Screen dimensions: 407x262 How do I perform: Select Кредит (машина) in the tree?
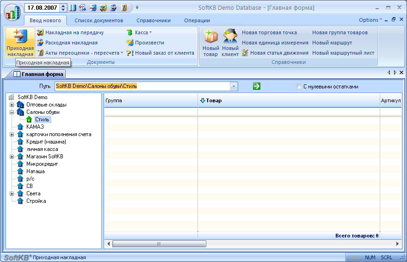[46, 142]
